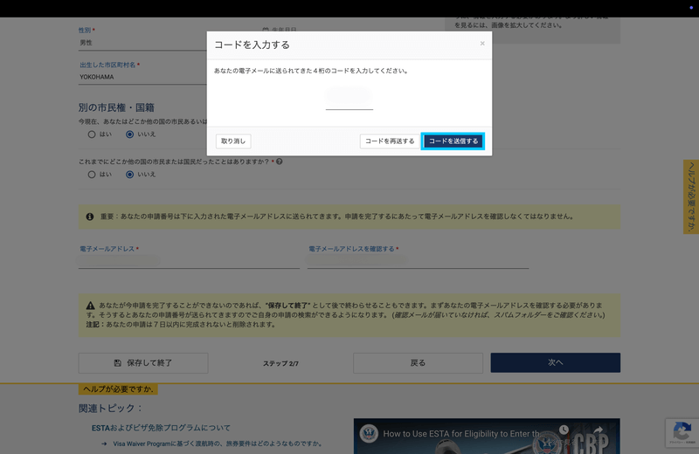Screen dimensions: 699x454
Task: Close the code entry dialog
Action: pos(482,43)
